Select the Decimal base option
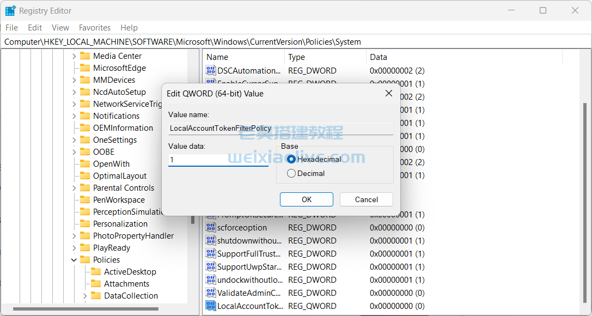Screen dimensions: 592x316 tap(291, 173)
